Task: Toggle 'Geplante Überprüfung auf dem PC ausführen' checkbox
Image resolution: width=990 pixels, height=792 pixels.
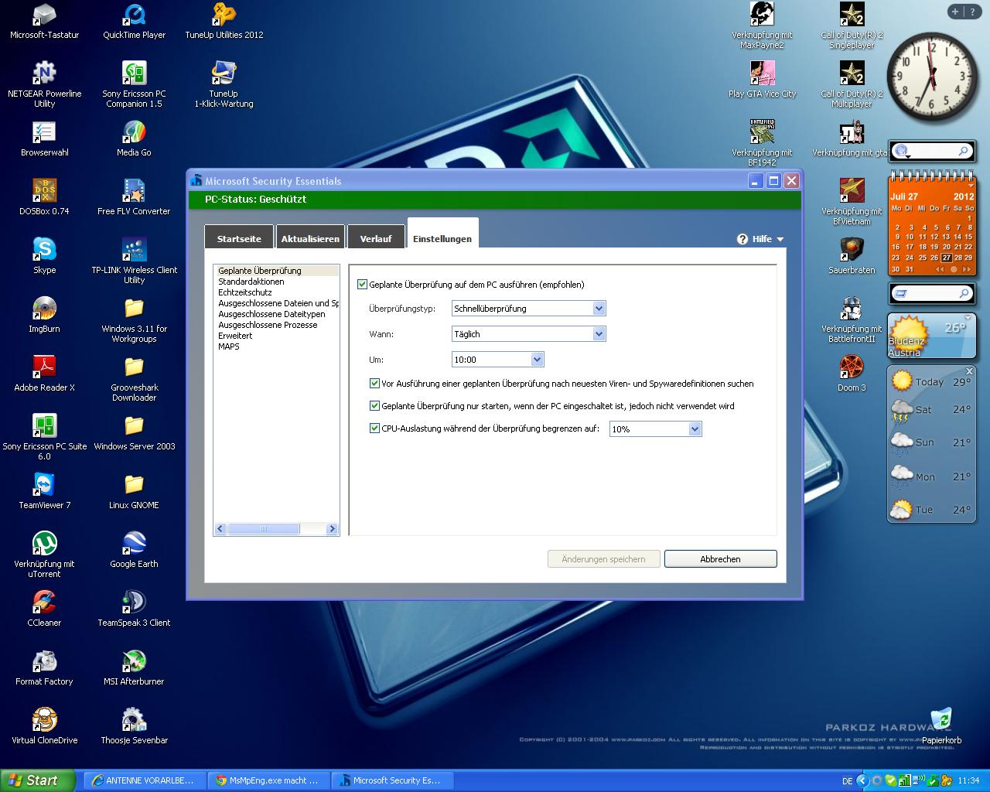Action: [362, 285]
